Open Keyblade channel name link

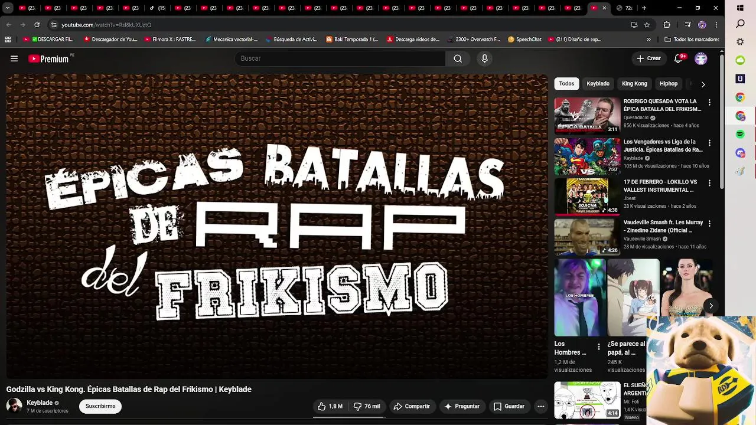point(40,403)
